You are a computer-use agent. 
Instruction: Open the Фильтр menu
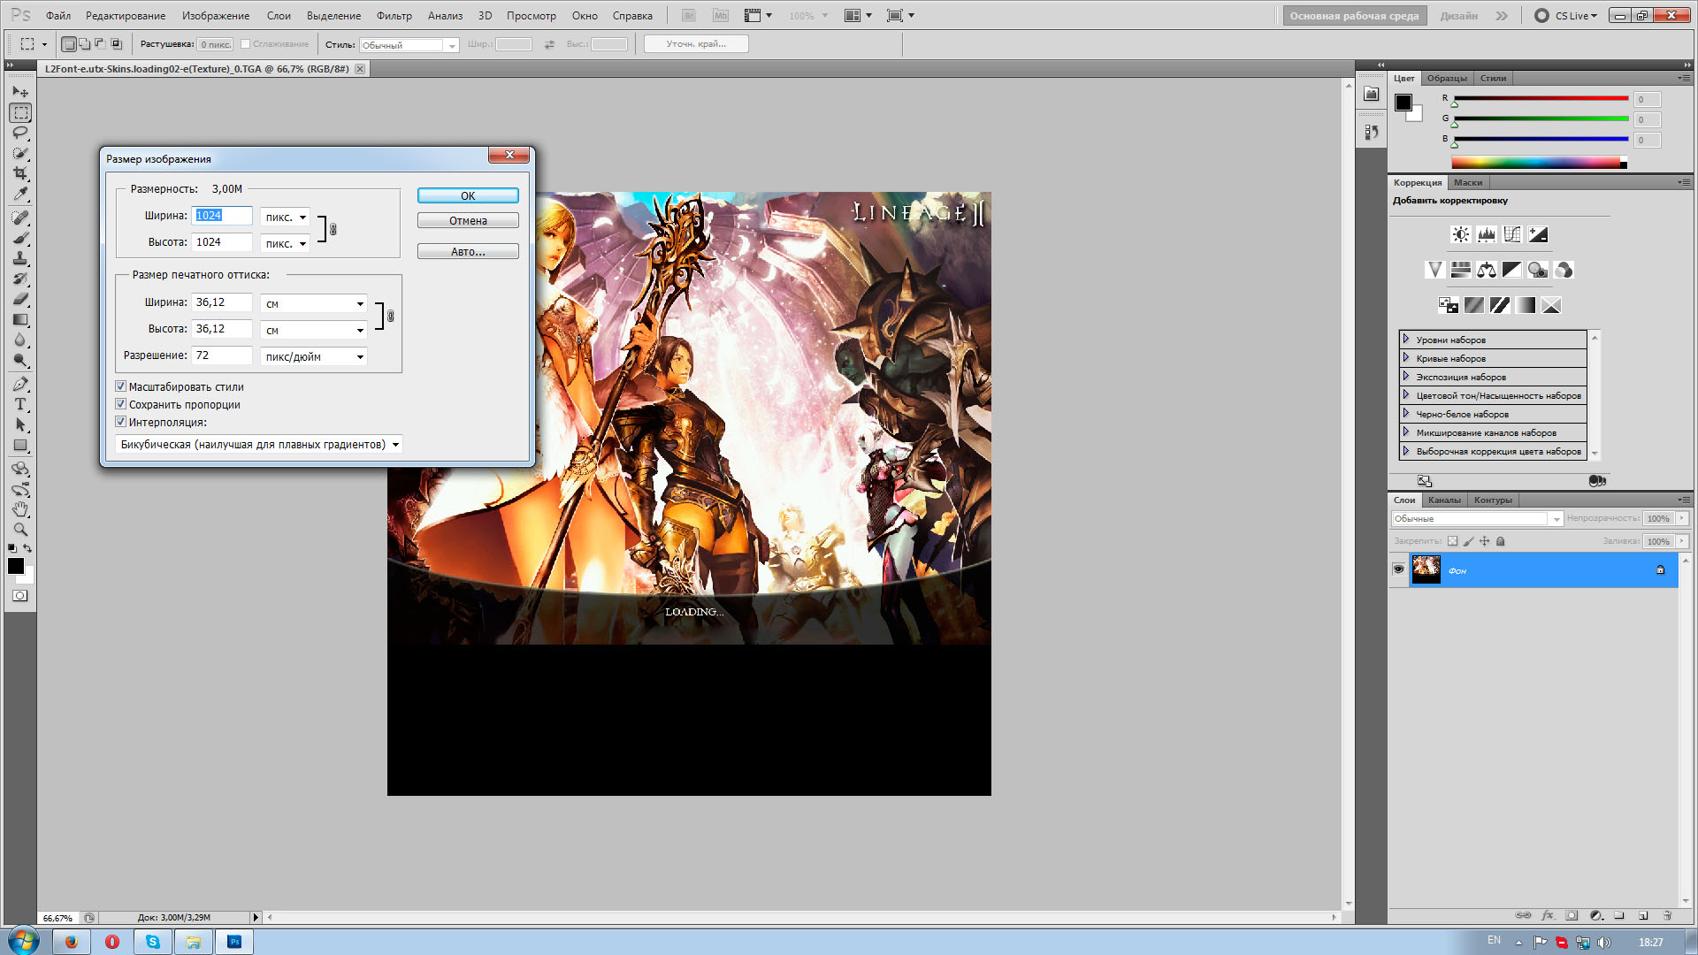pos(394,16)
